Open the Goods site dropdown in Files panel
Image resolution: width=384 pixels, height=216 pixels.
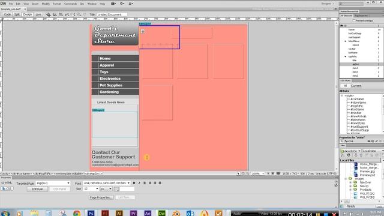(x=350, y=151)
